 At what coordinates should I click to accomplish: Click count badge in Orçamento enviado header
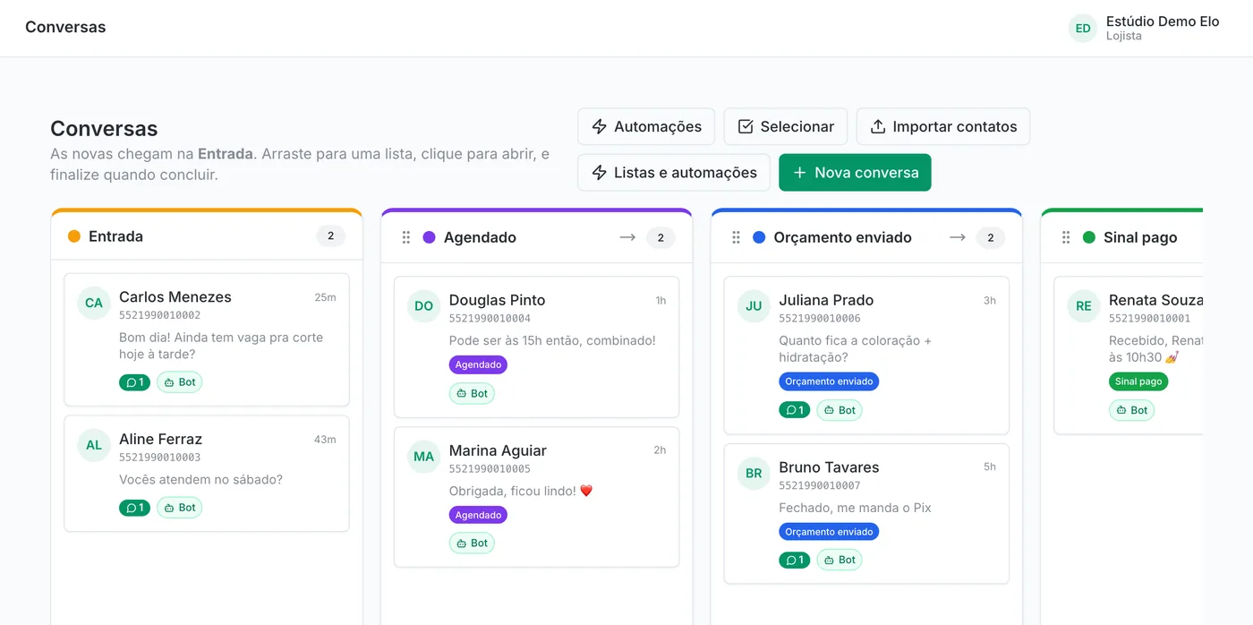(x=990, y=237)
